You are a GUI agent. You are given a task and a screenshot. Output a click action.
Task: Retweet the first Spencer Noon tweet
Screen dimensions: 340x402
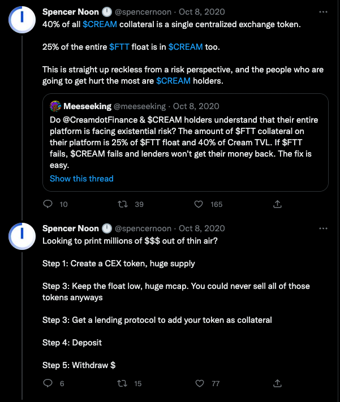coord(123,204)
